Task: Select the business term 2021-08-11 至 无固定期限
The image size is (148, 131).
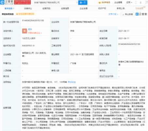Action: coord(82,54)
